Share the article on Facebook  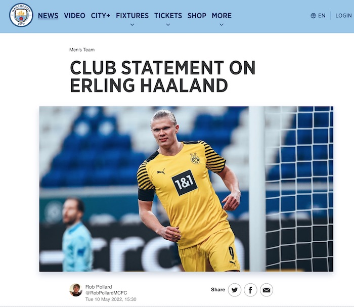(250, 290)
